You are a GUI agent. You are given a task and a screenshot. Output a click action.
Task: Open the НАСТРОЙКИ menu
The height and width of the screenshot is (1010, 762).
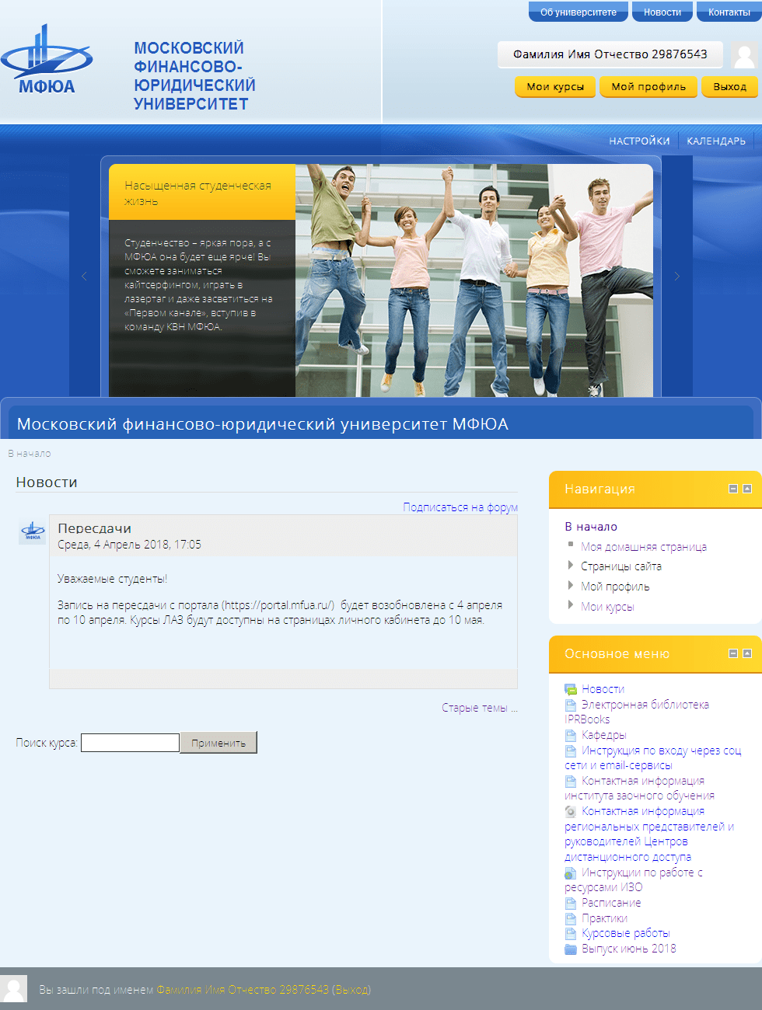639,141
